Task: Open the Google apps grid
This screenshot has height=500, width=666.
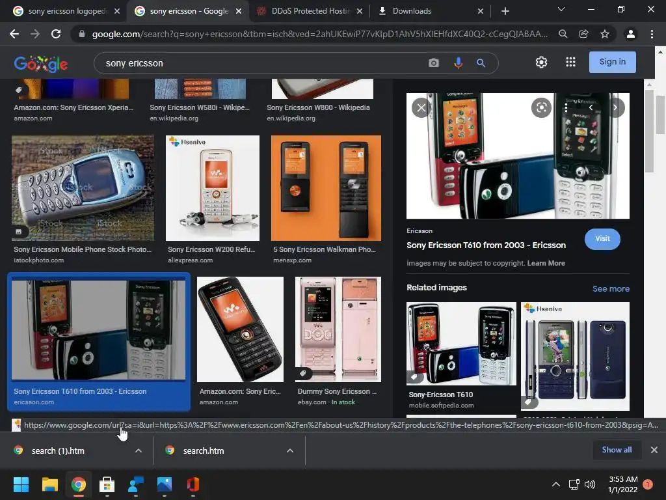Action: click(570, 62)
